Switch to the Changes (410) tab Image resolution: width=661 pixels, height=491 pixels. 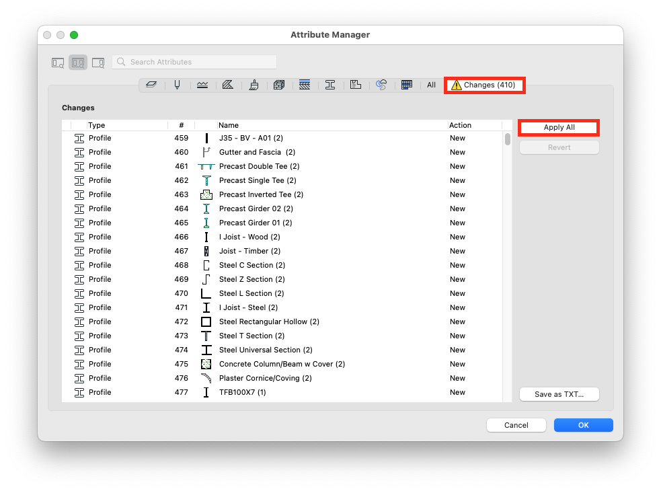coord(484,85)
